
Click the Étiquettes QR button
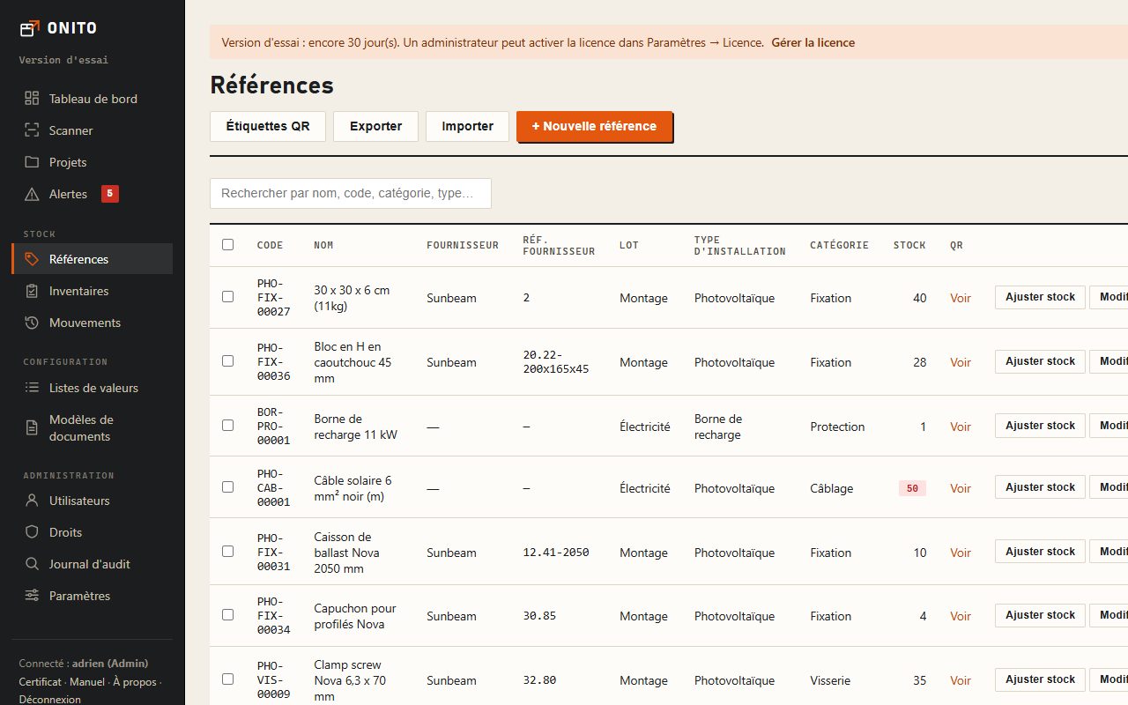click(x=268, y=126)
